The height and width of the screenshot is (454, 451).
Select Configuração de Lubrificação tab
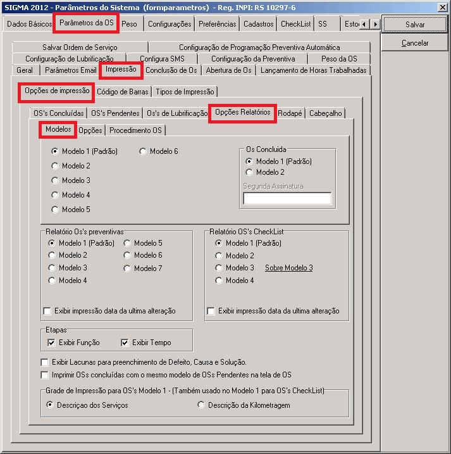click(x=69, y=59)
